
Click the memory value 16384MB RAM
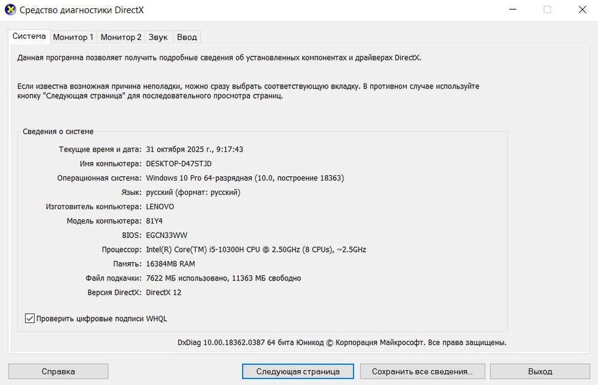(x=170, y=264)
